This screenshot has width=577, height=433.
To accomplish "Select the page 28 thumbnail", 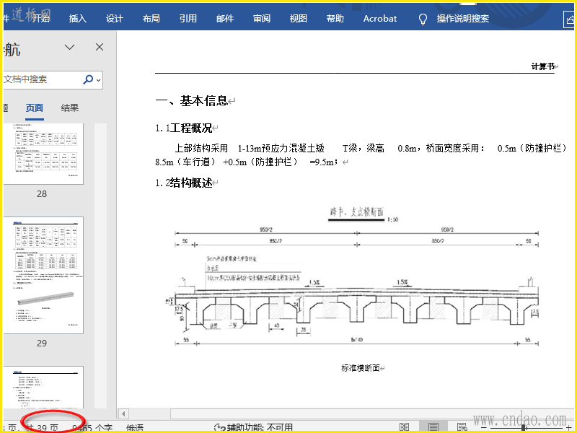I will coord(43,154).
